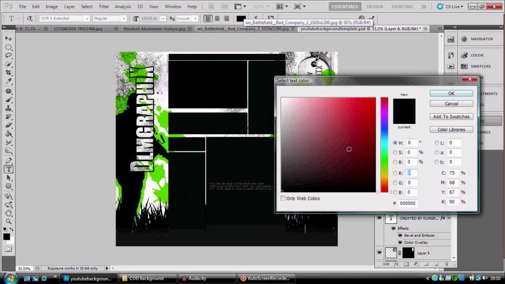Select the Crop tool
The height and width of the screenshot is (284, 505).
(x=8, y=73)
